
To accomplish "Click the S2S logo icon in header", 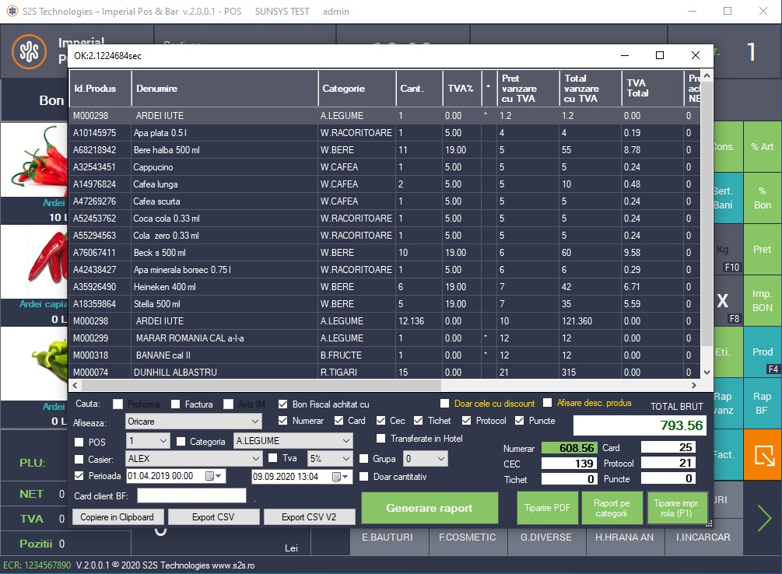I will 29,51.
